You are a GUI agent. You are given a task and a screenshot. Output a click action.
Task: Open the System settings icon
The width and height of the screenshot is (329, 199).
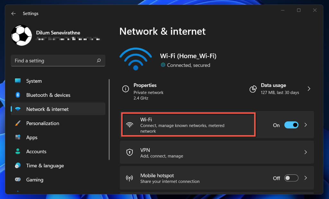click(x=18, y=81)
